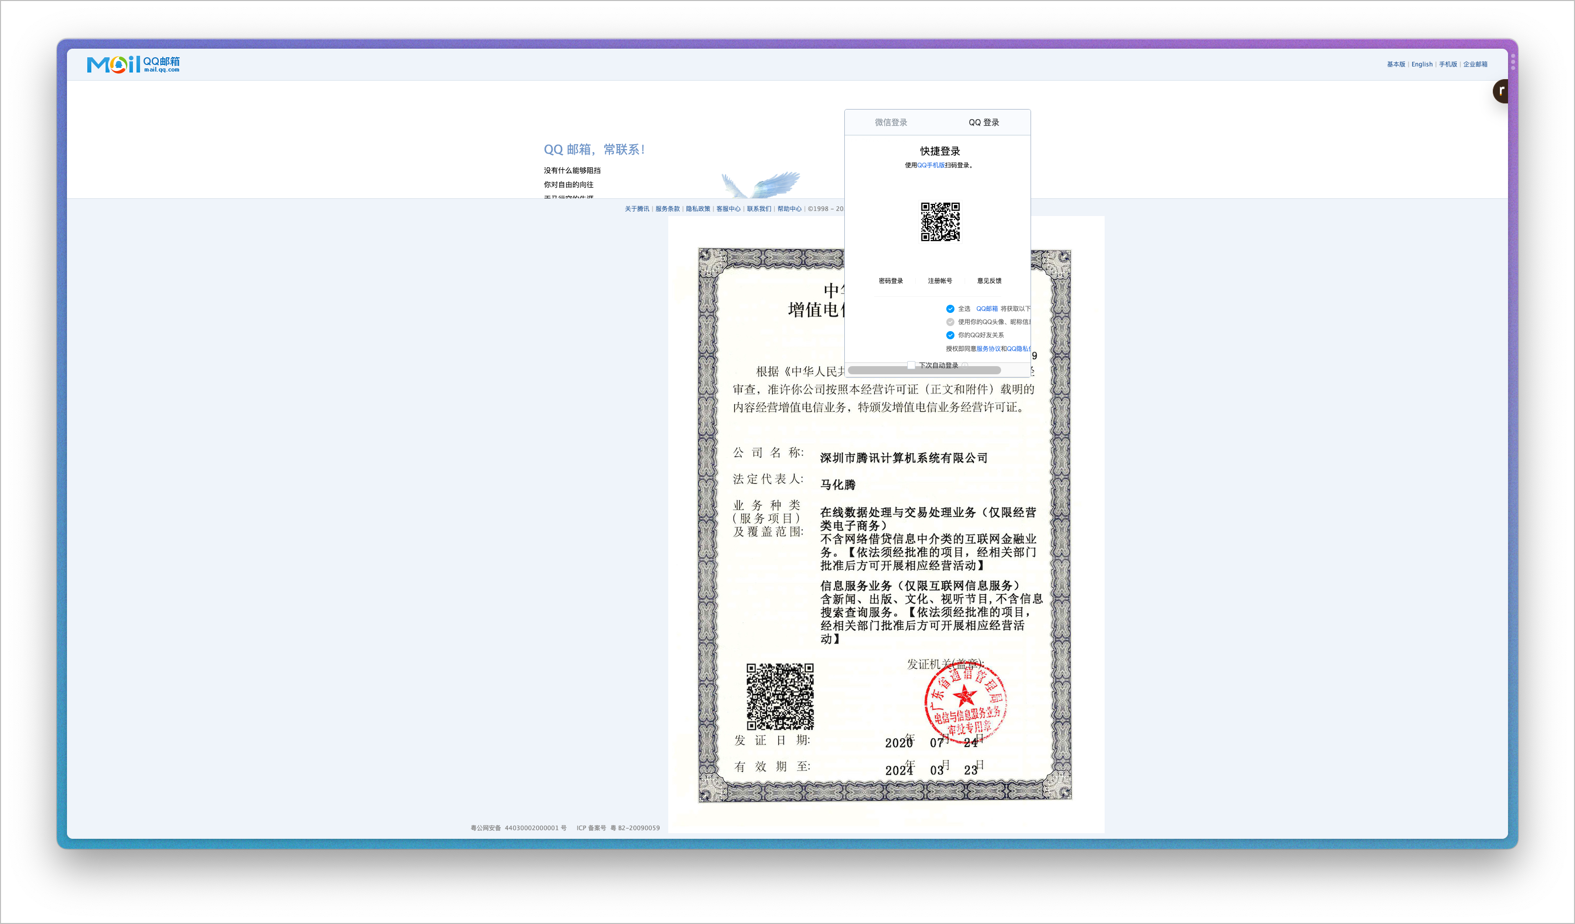Click the 快捷登录 heading
The width and height of the screenshot is (1575, 924).
(939, 151)
